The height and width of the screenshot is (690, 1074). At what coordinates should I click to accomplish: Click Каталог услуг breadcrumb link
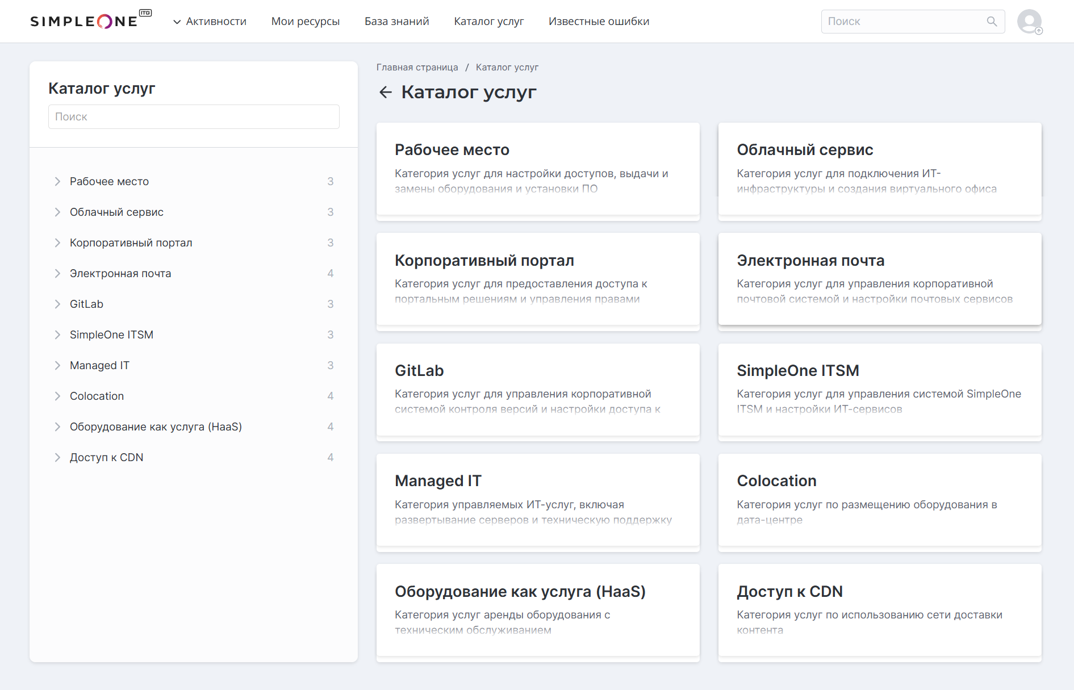pyautogui.click(x=507, y=67)
